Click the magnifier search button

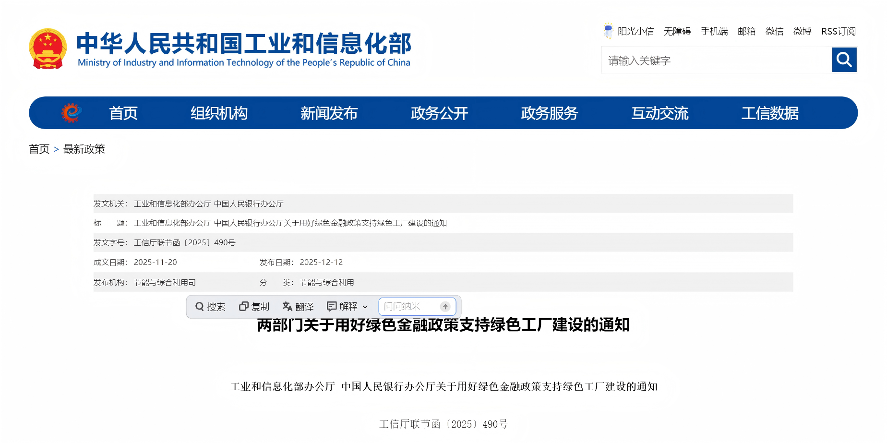(844, 60)
